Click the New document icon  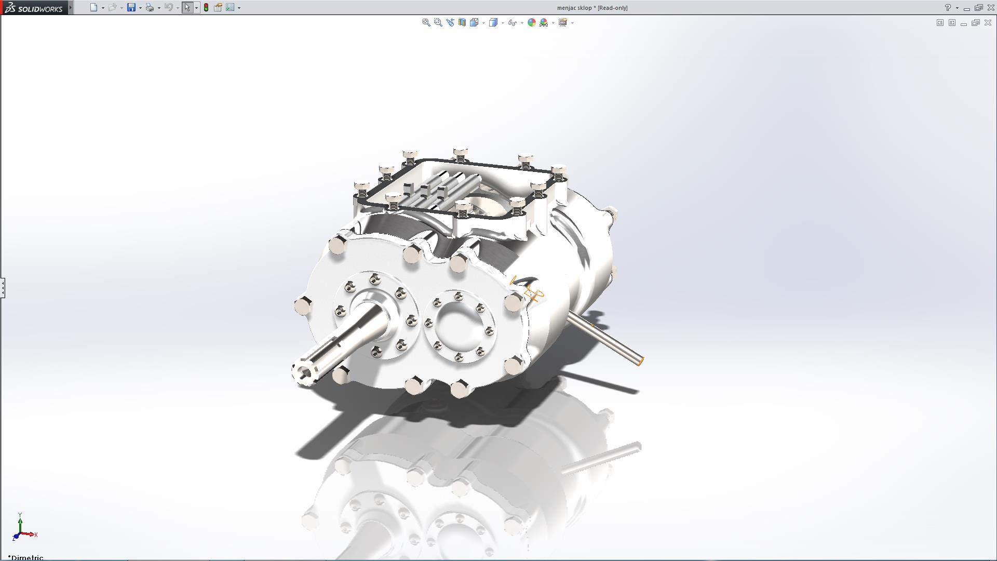[x=93, y=7]
